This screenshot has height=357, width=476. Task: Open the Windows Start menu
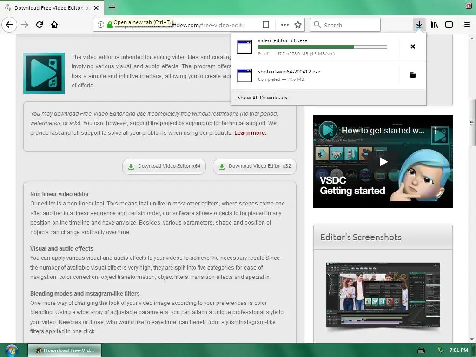[11, 350]
